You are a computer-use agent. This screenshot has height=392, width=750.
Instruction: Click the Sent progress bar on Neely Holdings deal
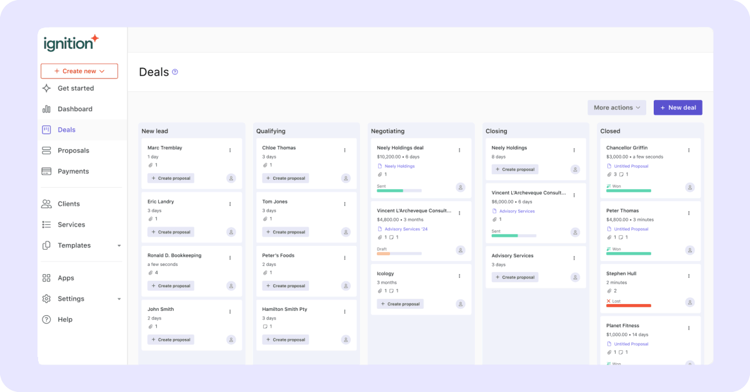coord(399,190)
